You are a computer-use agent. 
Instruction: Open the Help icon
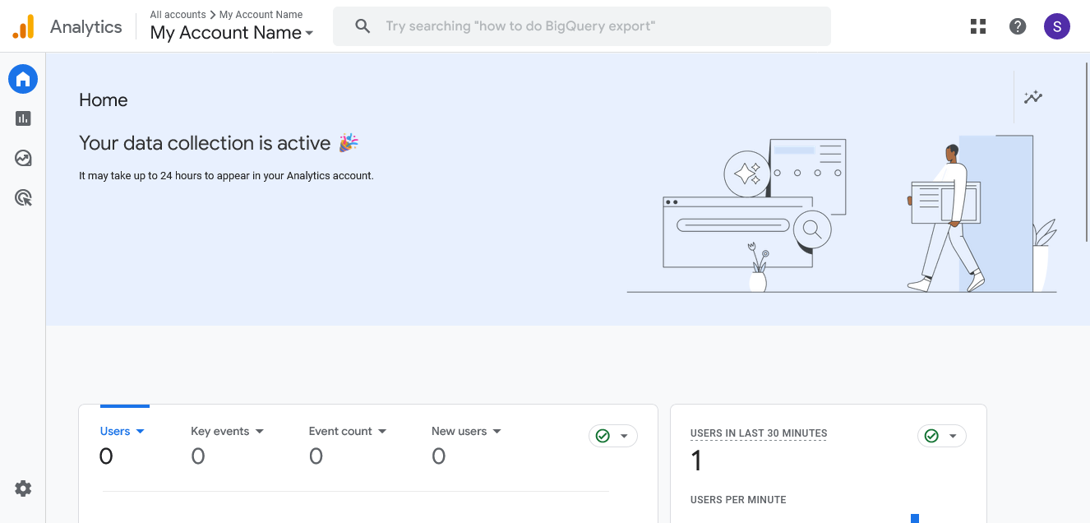point(1017,25)
